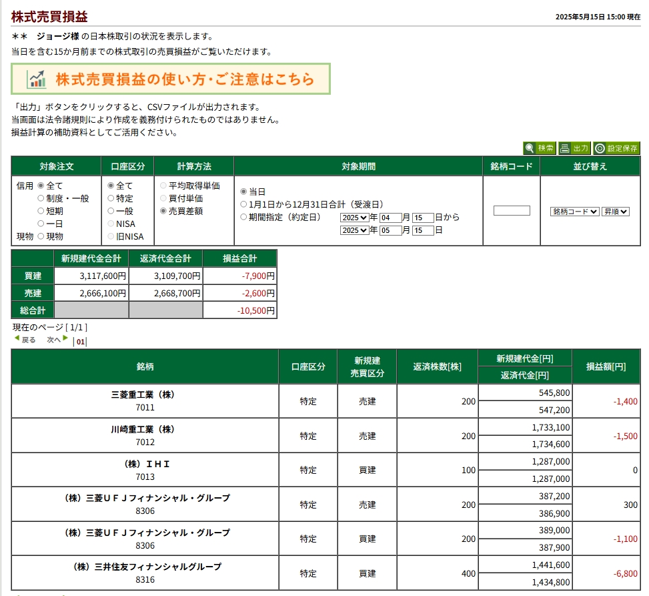Click stock code 8316

[145, 580]
